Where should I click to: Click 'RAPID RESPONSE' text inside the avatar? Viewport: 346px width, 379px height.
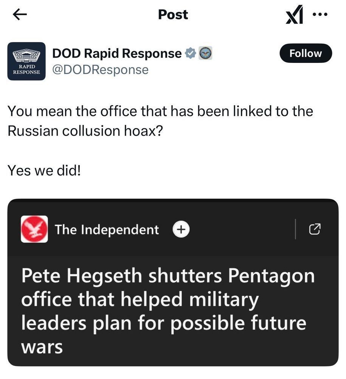coord(26,70)
